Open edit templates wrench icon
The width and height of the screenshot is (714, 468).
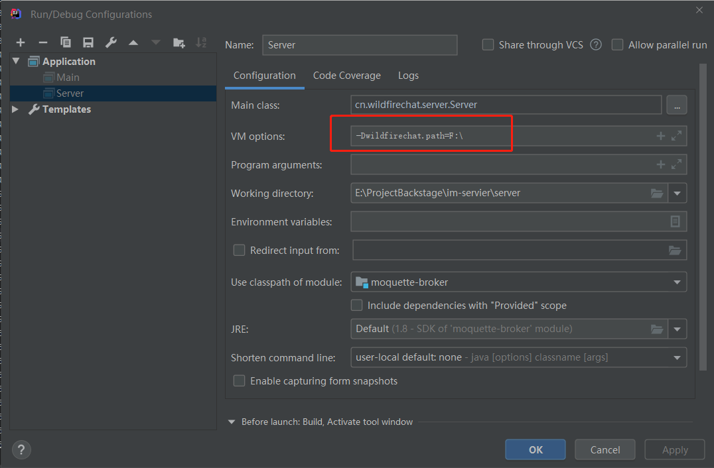coord(111,42)
